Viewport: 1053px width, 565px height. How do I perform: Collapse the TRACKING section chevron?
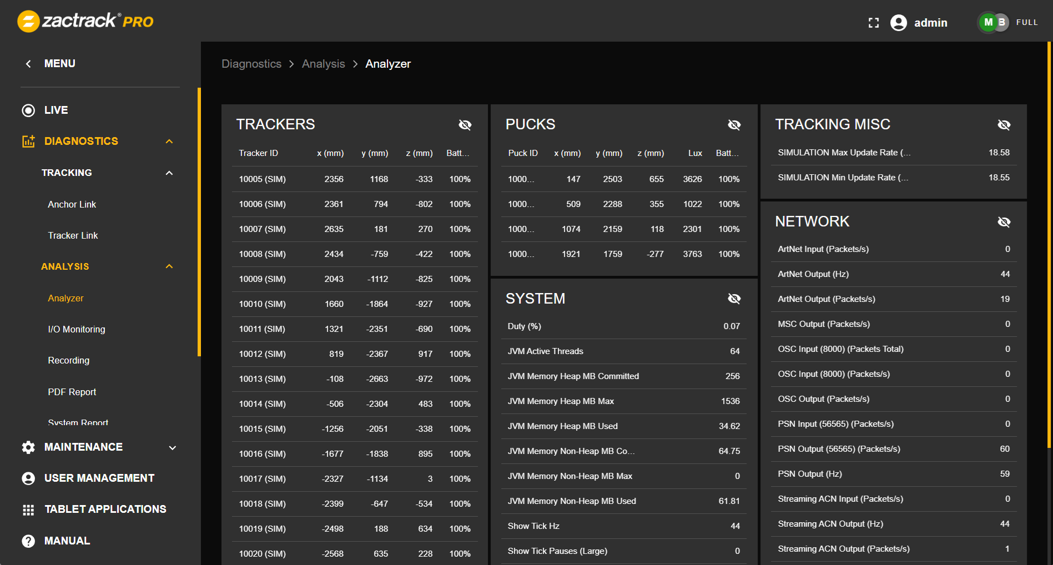pyautogui.click(x=169, y=173)
